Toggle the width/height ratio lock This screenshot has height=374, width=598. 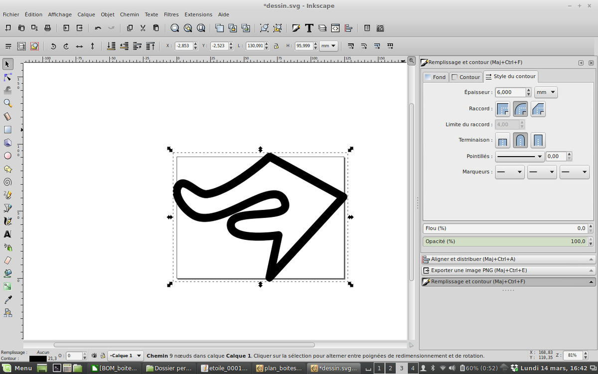(276, 46)
